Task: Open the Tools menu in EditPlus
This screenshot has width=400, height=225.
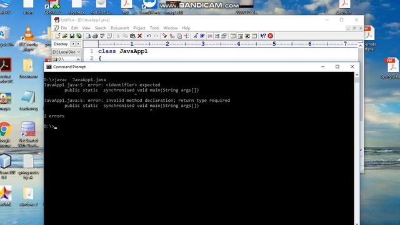Action: 154,28
